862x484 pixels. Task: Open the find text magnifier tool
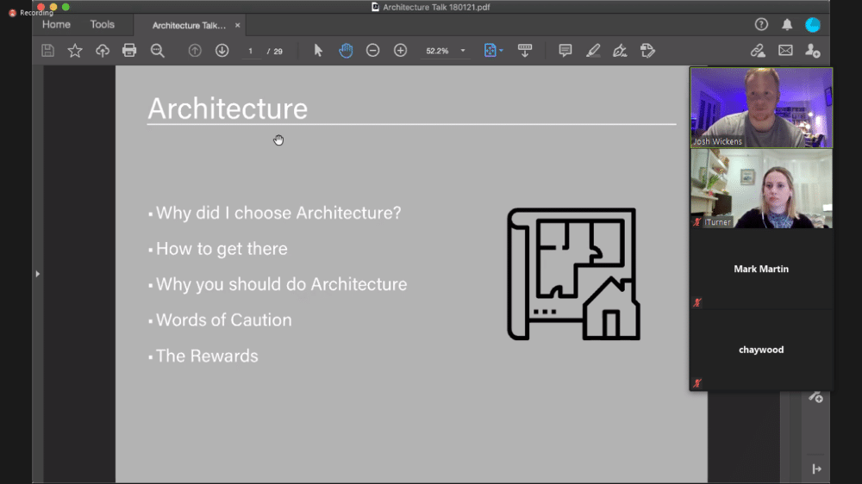pos(158,51)
